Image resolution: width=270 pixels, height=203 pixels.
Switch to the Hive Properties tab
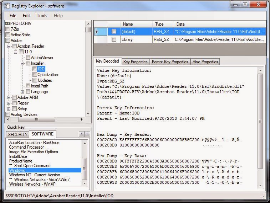pyautogui.click(x=205, y=62)
